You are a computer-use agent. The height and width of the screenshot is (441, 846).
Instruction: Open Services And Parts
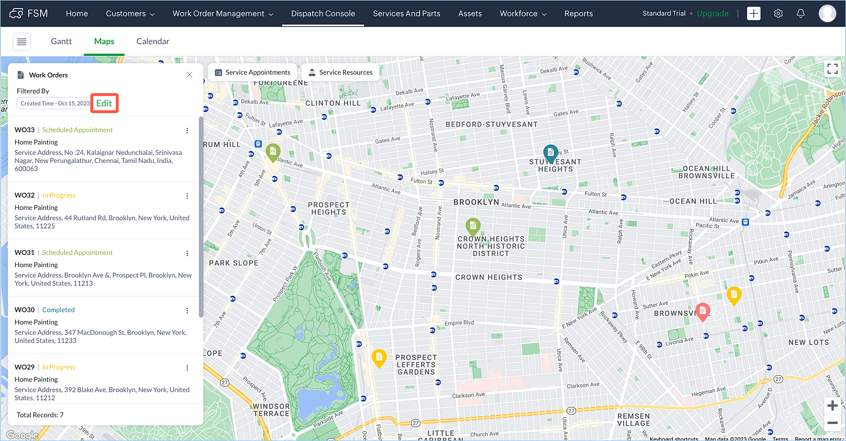point(407,14)
